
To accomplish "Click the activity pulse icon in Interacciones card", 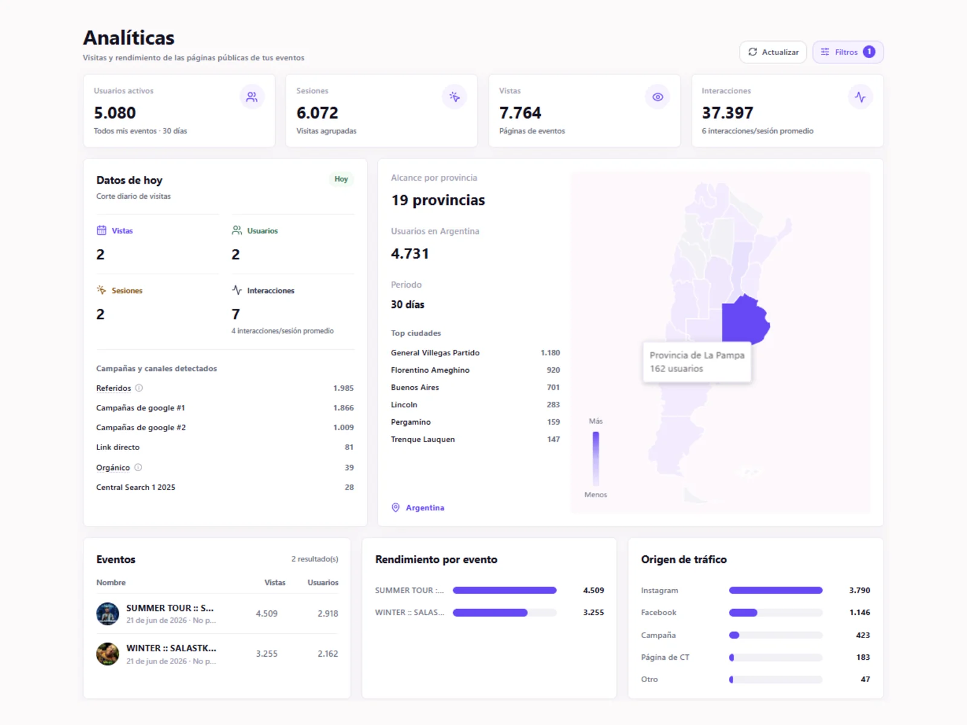I will coord(860,97).
